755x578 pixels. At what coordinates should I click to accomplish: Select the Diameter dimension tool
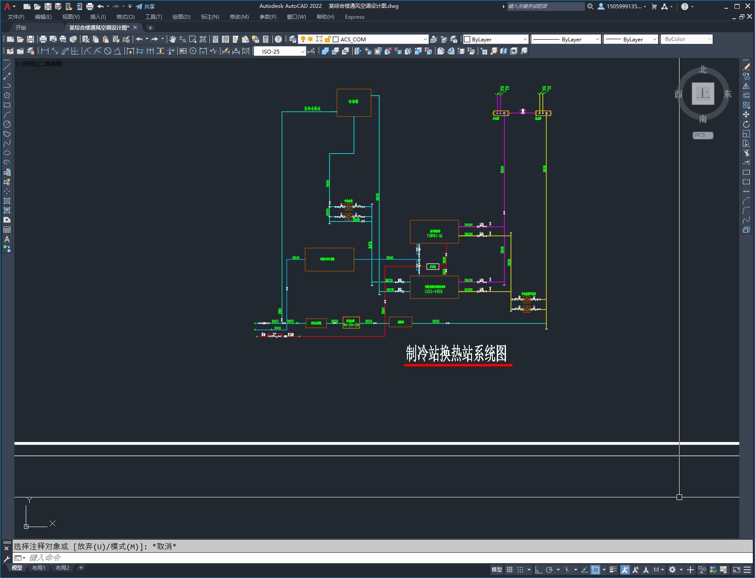click(x=108, y=51)
